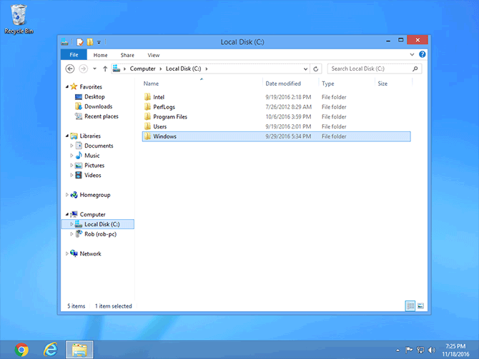Switch to the Home ribbon tab
Viewport: 479px width, 359px height.
101,55
